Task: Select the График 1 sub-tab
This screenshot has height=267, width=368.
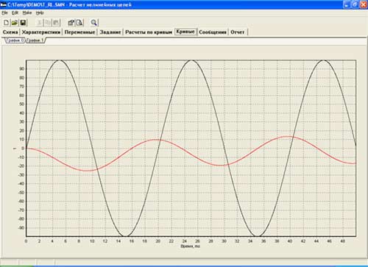Action: point(35,40)
